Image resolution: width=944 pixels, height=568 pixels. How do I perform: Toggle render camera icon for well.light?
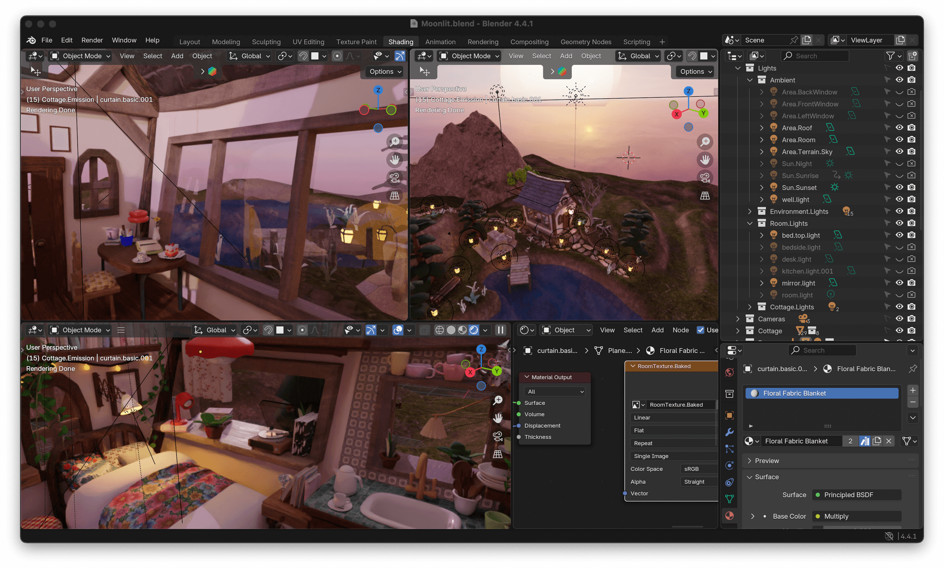912,199
